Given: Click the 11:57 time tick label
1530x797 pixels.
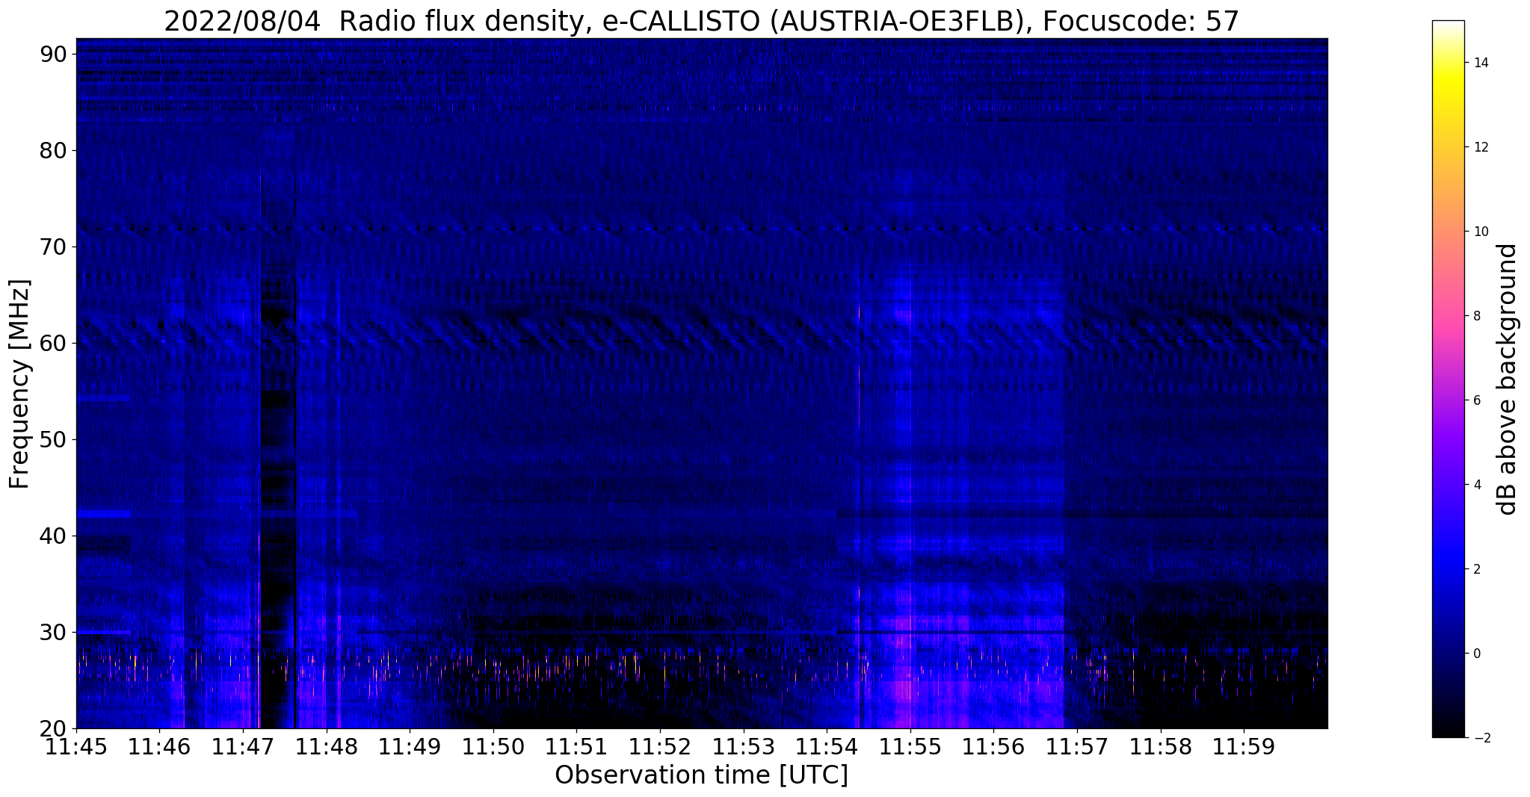Looking at the screenshot, I should pyautogui.click(x=1077, y=746).
